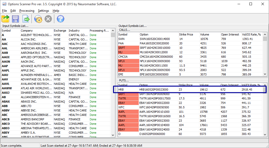Select AAPL160429P00101000 put option
Viewport: 269px width, 148px height.
[x=190, y=112]
